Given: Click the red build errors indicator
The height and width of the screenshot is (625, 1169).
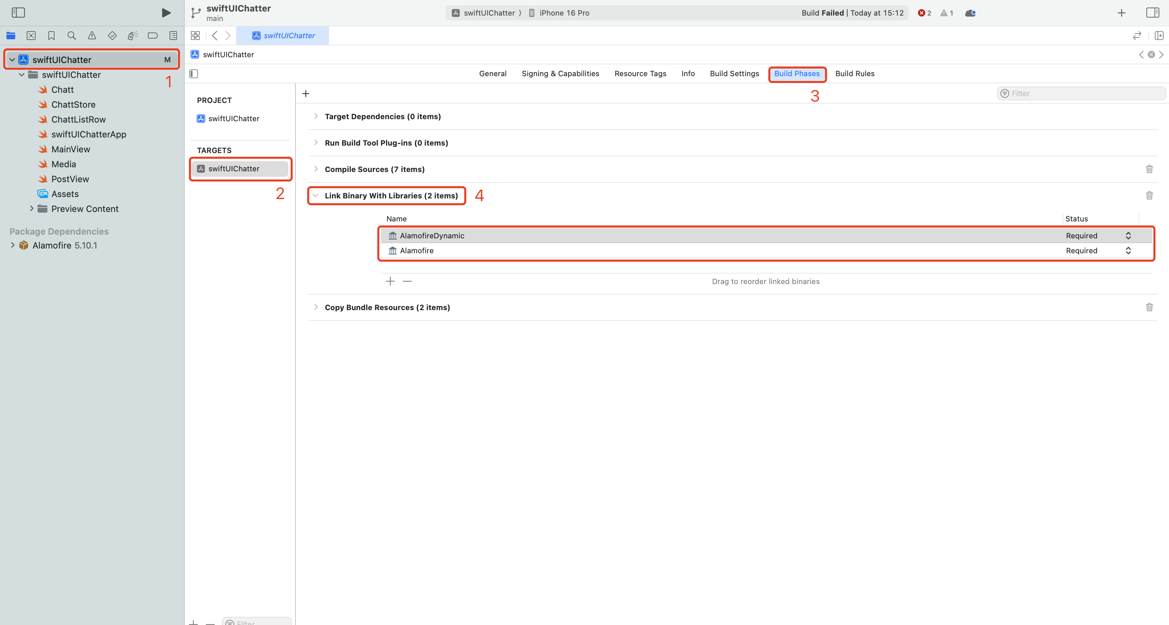Looking at the screenshot, I should 924,13.
